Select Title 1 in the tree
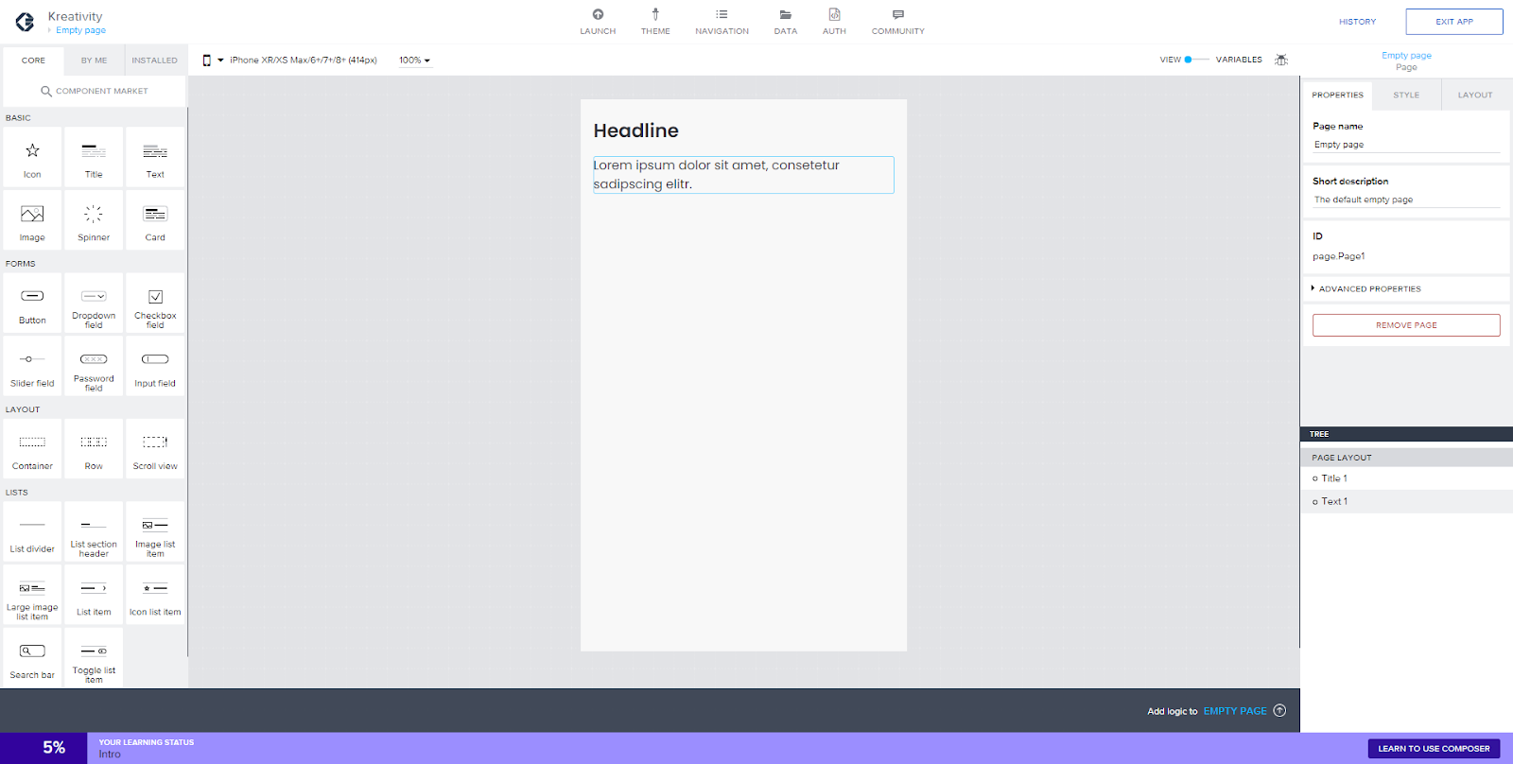Viewport: 1513px width, 764px height. click(1406, 478)
